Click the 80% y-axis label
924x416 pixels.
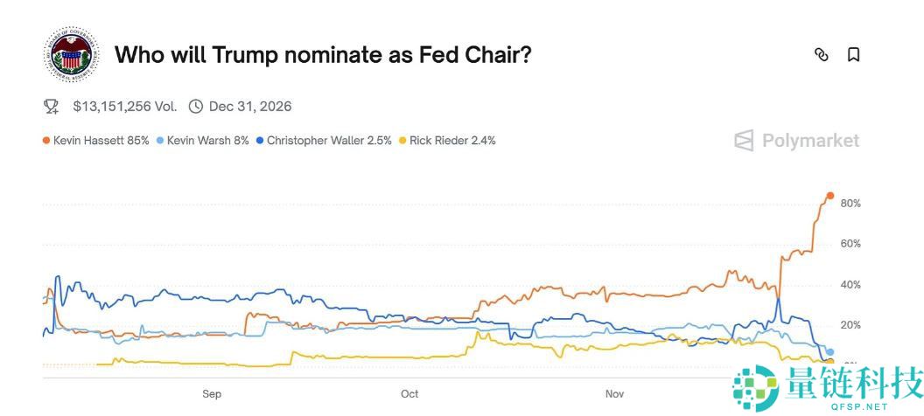coord(850,204)
